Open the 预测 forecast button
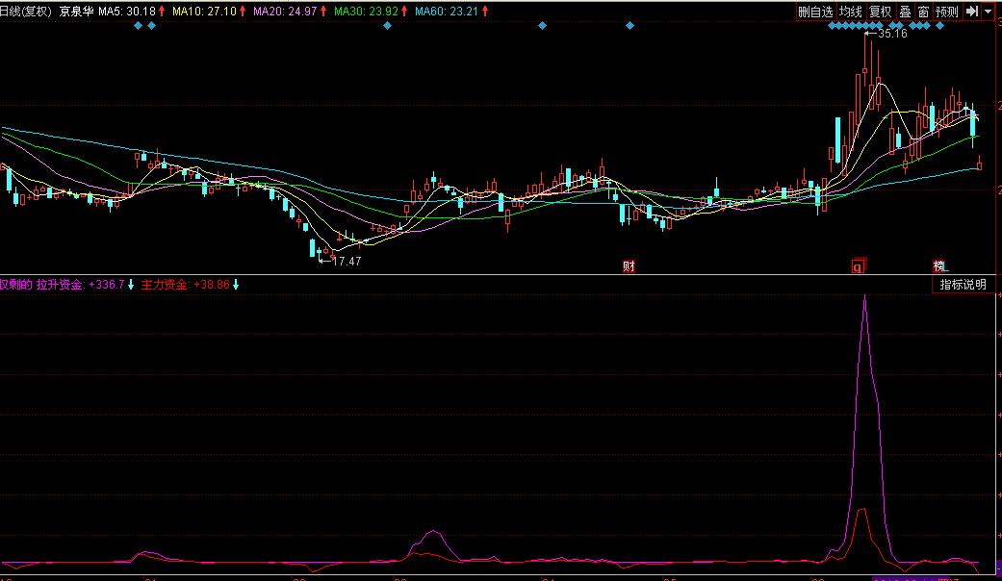The width and height of the screenshot is (1002, 581). pos(947,12)
